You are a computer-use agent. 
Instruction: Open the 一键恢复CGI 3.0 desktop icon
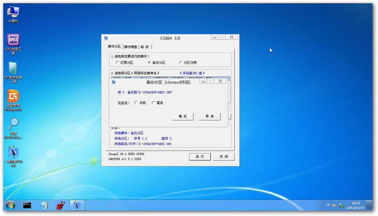(13, 156)
